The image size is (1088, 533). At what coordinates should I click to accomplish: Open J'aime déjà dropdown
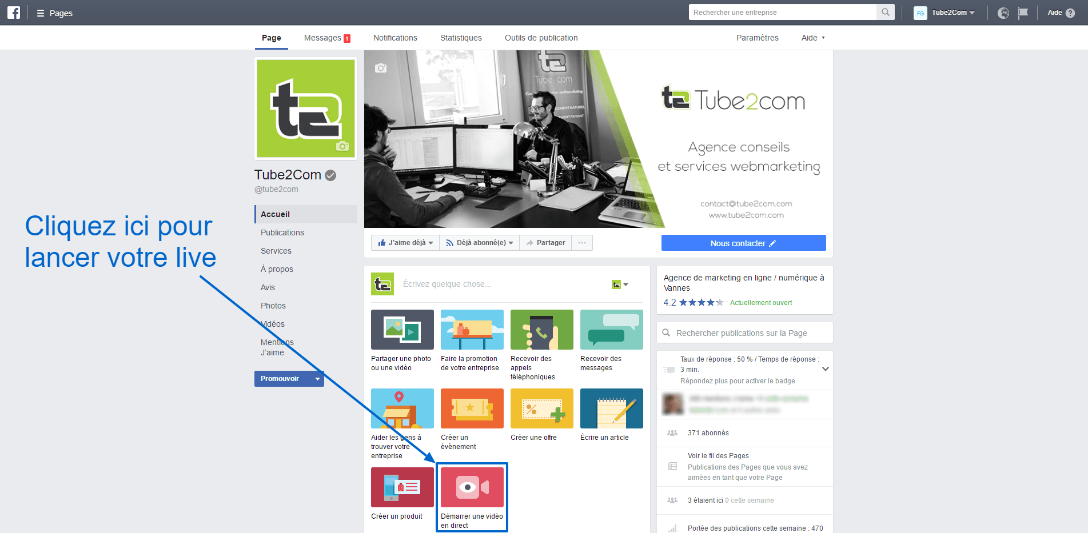pyautogui.click(x=405, y=243)
